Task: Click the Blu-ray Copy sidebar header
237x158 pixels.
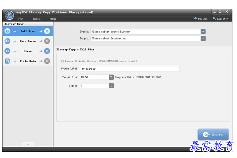Action: [x=14, y=24]
